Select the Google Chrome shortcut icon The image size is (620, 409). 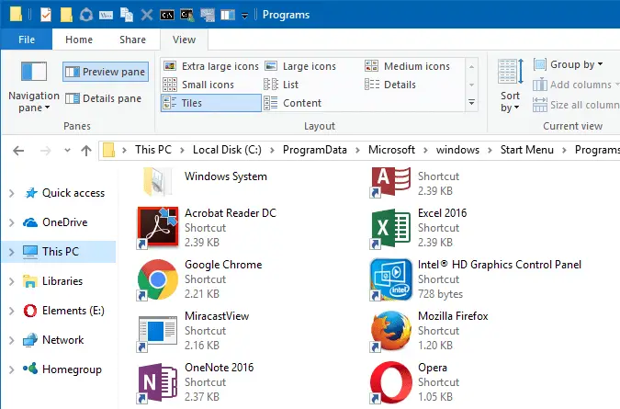[157, 279]
